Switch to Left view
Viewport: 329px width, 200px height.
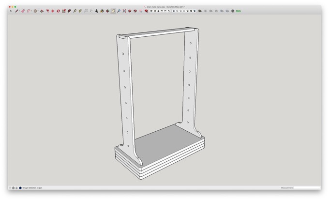coord(169,11)
